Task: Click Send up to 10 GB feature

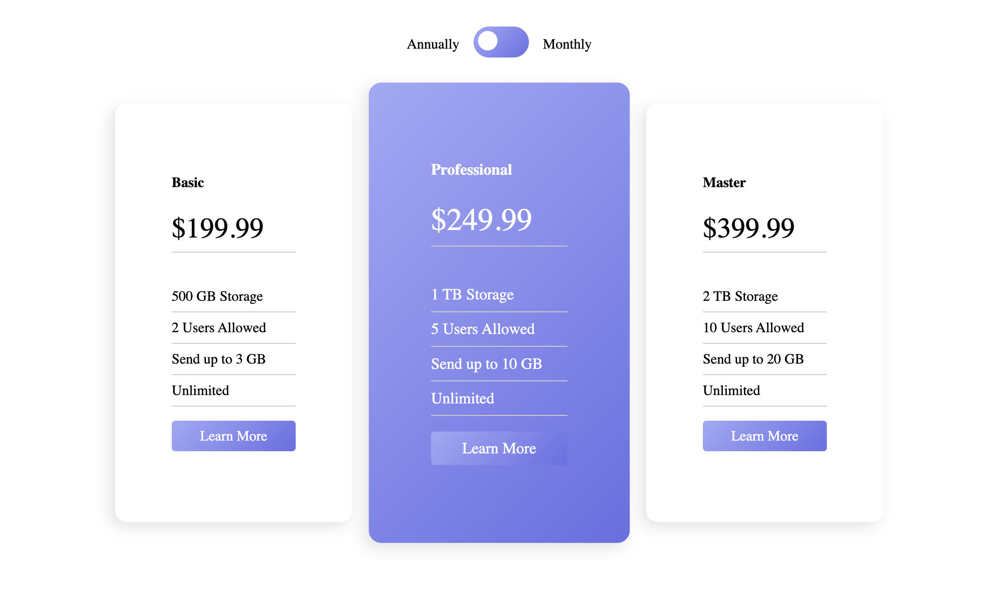Action: coord(486,364)
